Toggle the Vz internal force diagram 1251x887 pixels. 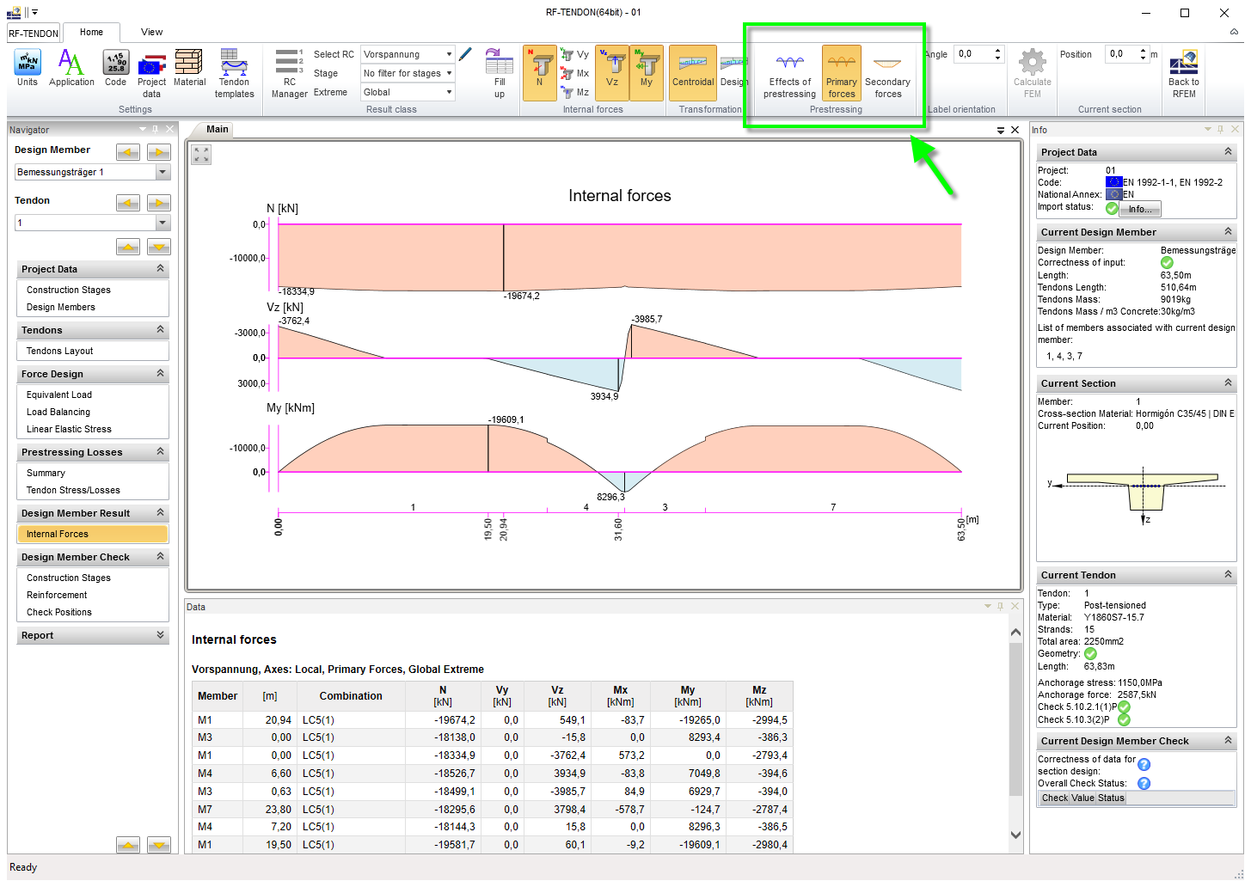pos(612,73)
